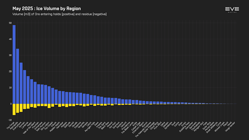Select the yellow residue bar for Metropolis
The width and height of the screenshot is (249, 140).
pos(17,108)
